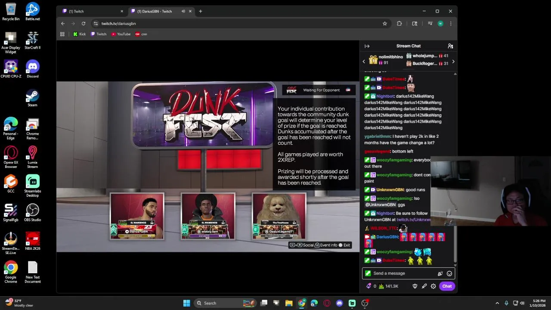This screenshot has height=310, width=551.
Task: Open OBS Studio desktop shortcut
Action: 33,213
